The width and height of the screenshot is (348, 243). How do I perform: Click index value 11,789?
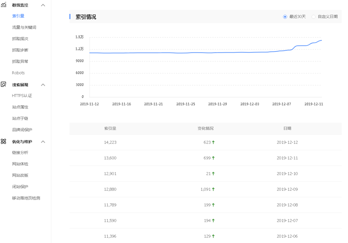tap(110, 205)
